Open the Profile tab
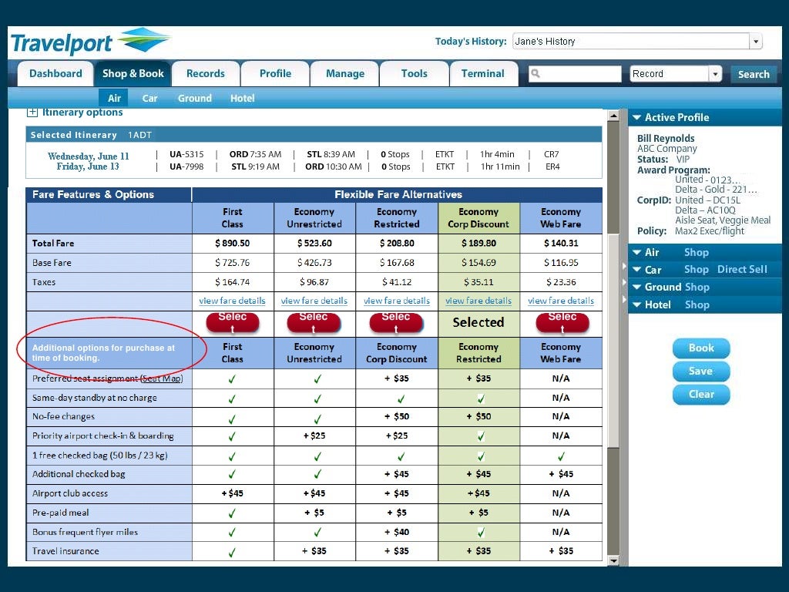The width and height of the screenshot is (789, 592). point(275,73)
